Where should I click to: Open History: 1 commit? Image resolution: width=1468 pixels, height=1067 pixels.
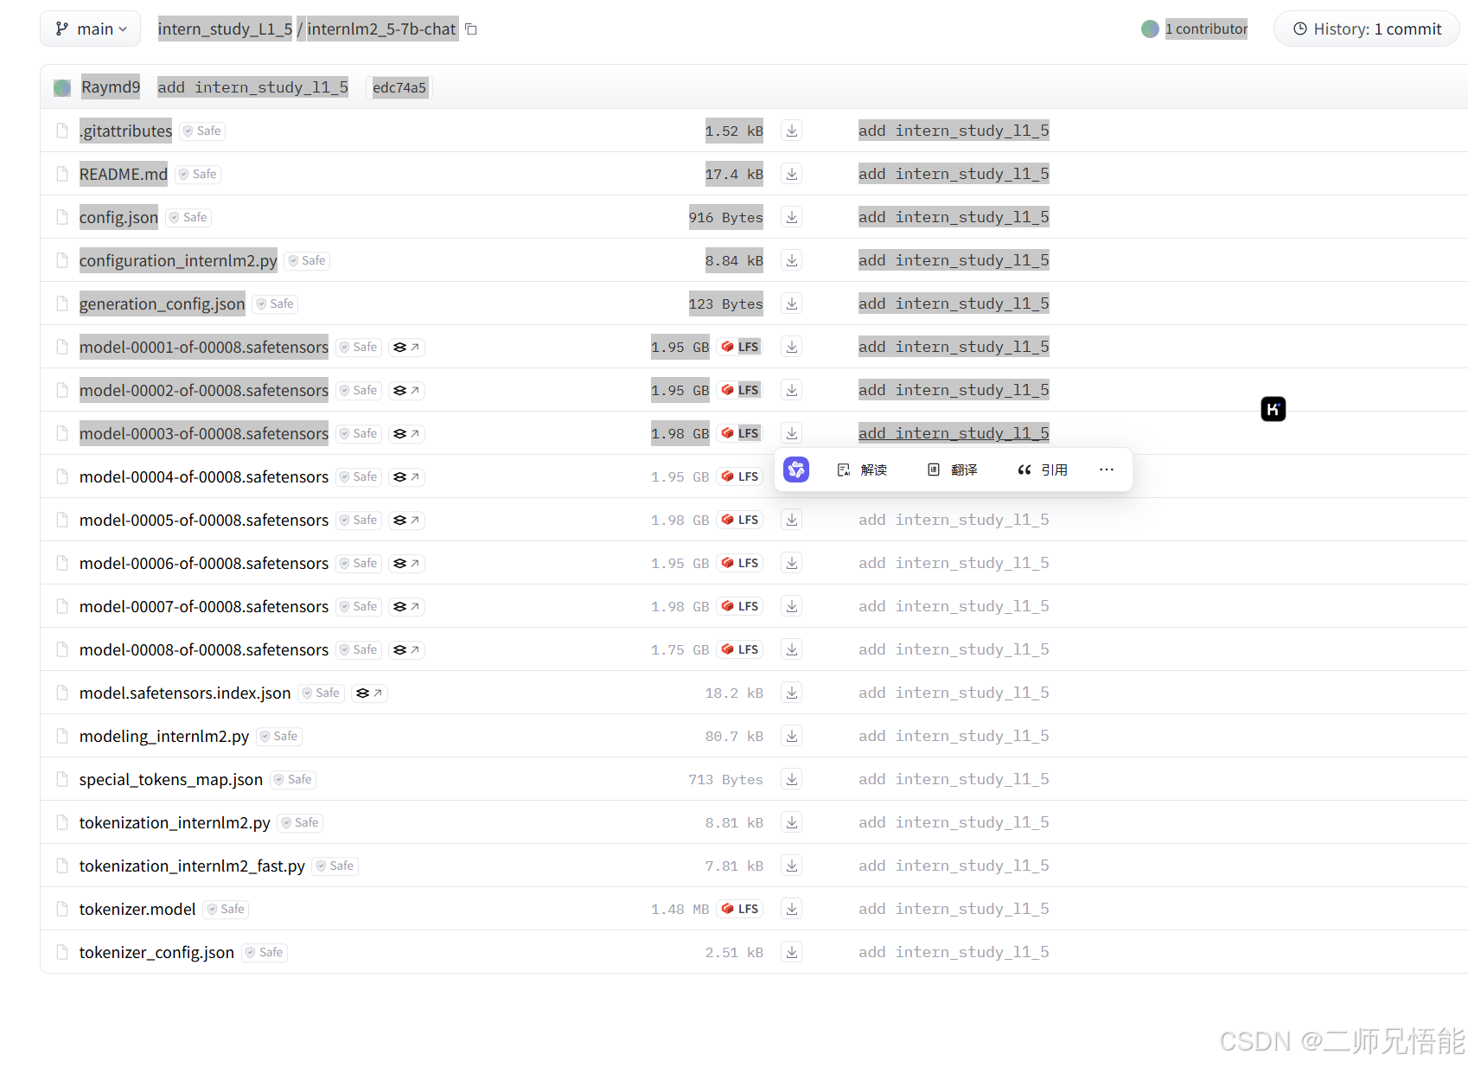(1366, 29)
